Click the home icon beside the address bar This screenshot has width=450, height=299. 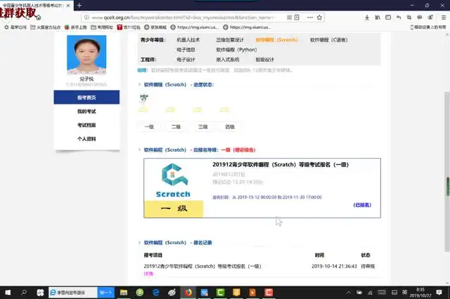pyautogui.click(x=39, y=18)
